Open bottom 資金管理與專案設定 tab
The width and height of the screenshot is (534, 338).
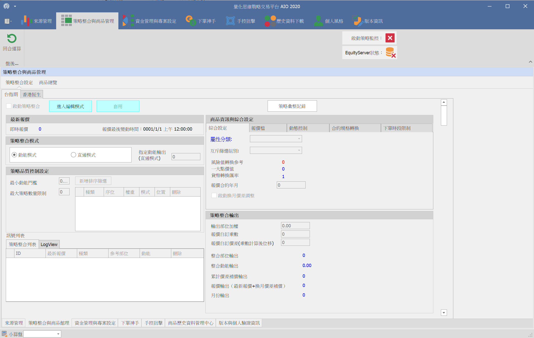pos(95,323)
